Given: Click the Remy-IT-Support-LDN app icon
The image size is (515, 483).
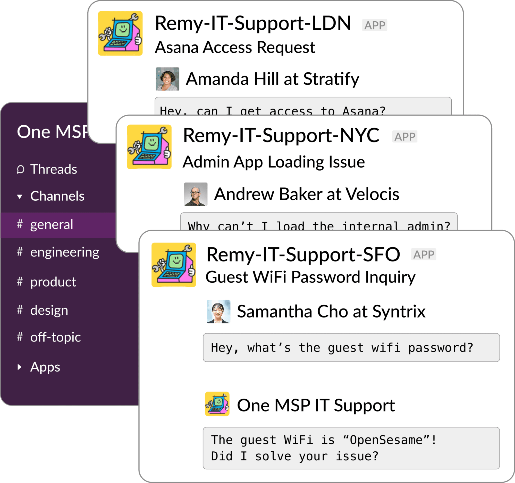Looking at the screenshot, I should [x=121, y=33].
